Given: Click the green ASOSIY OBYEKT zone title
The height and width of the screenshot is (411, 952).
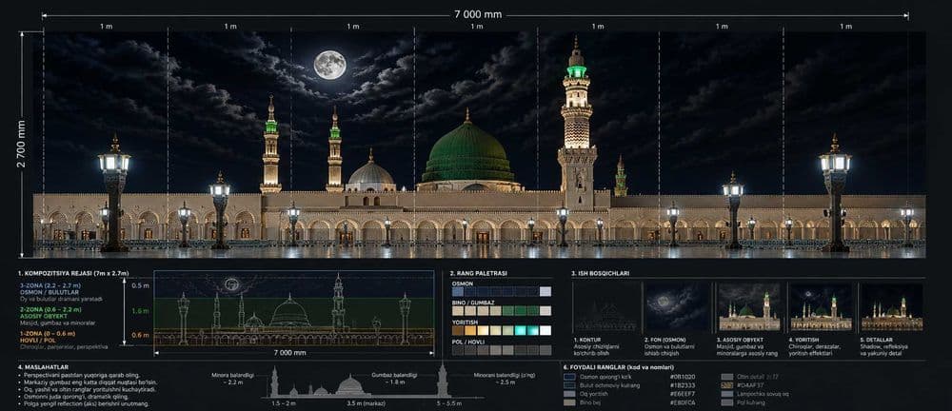Looking at the screenshot, I should click(46, 316).
